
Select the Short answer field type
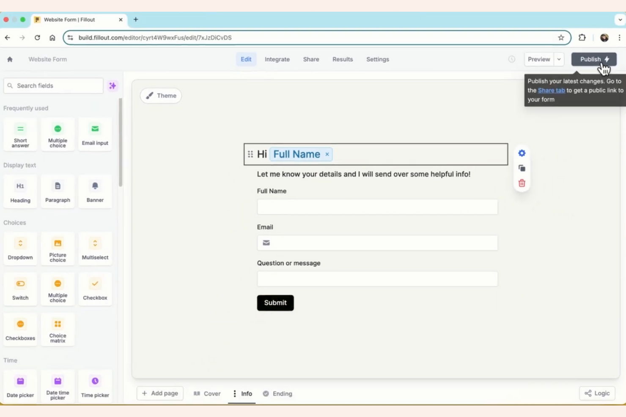[x=20, y=134]
